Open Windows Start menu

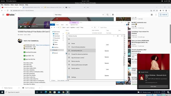pos(2,92)
